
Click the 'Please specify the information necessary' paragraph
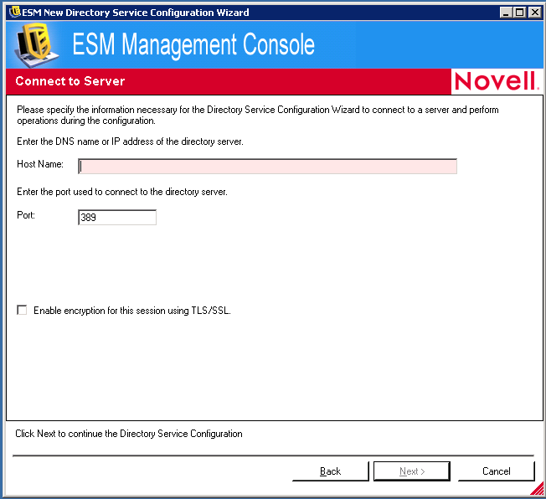coord(258,115)
